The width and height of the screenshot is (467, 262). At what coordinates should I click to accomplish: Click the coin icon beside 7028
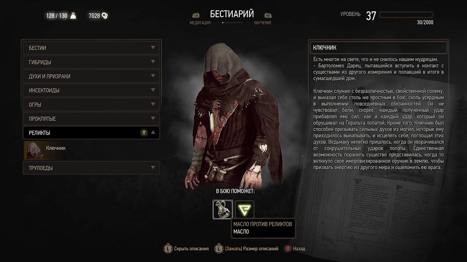click(105, 16)
